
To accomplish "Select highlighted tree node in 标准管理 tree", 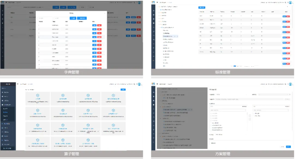I will [x=169, y=36].
